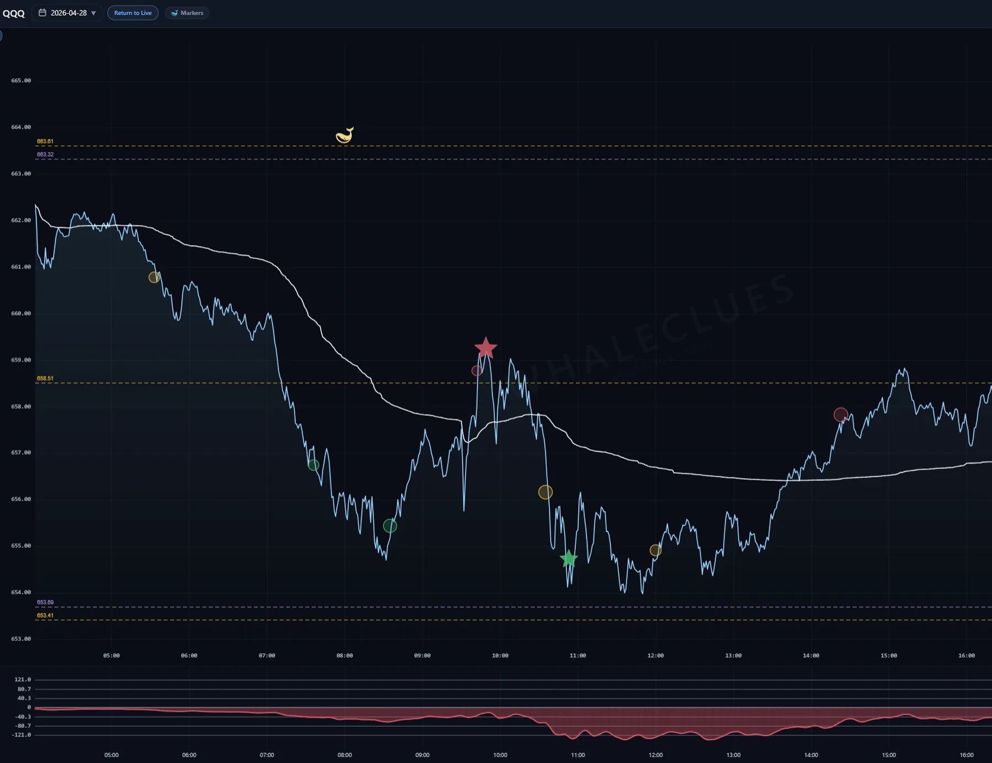Click the green circle marker near 08:35
Image resolution: width=992 pixels, height=763 pixels.
coord(390,526)
